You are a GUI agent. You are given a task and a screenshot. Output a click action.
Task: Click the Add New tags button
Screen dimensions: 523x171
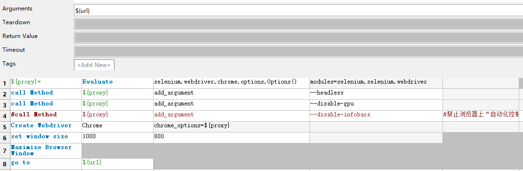(x=94, y=65)
